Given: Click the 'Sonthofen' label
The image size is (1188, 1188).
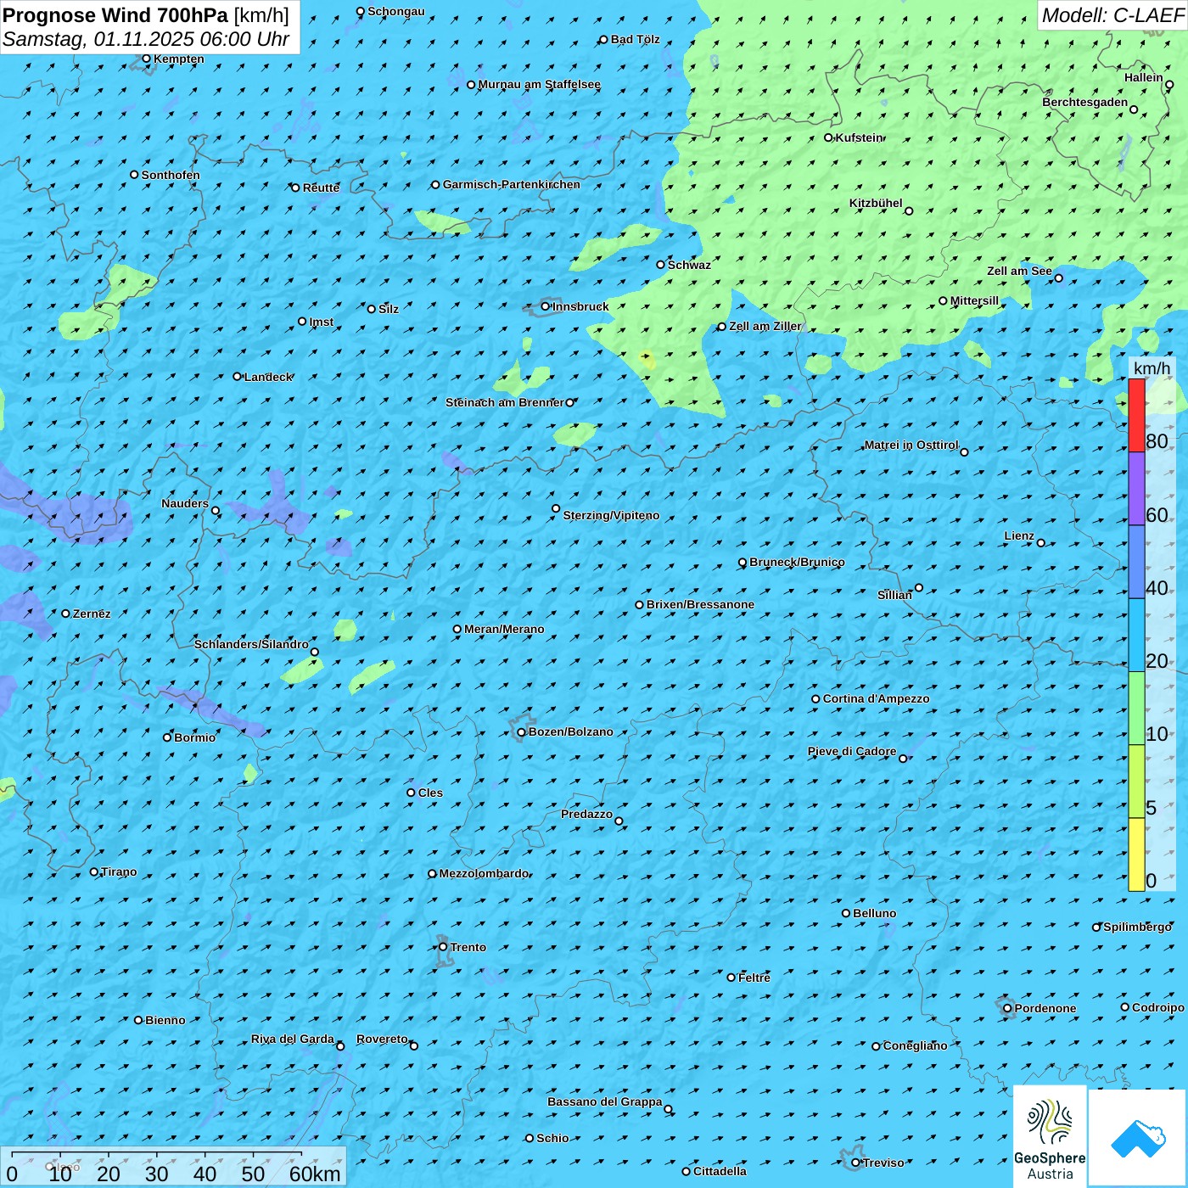Looking at the screenshot, I should (x=171, y=175).
